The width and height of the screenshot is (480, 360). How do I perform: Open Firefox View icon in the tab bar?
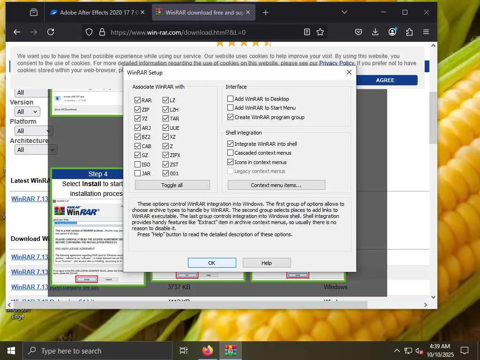[34, 13]
